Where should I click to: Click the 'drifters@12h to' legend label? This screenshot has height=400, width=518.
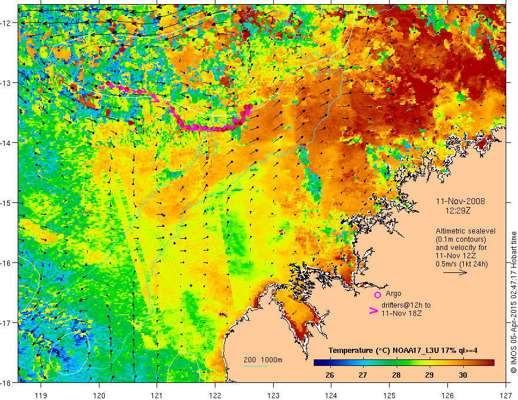406,305
